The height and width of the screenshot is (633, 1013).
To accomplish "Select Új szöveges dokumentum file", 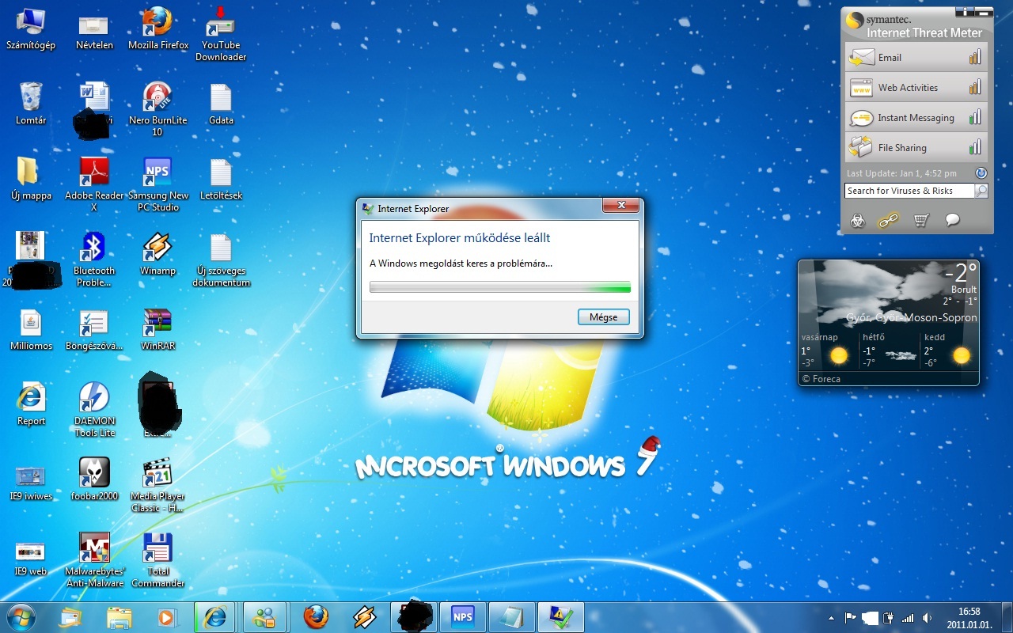I will 221,260.
